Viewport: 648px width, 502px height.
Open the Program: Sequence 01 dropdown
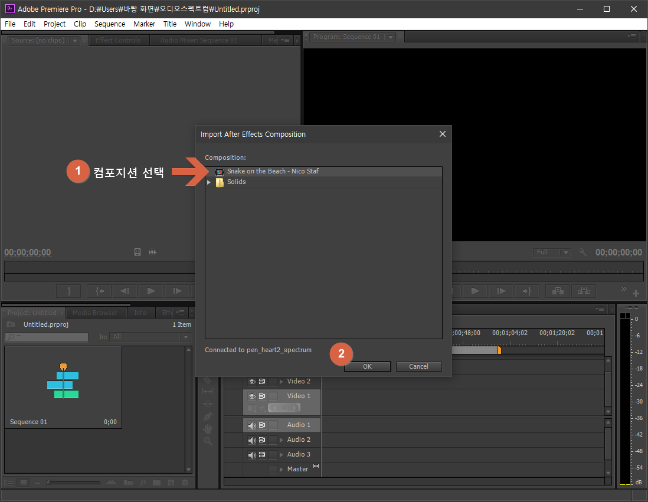(390, 37)
